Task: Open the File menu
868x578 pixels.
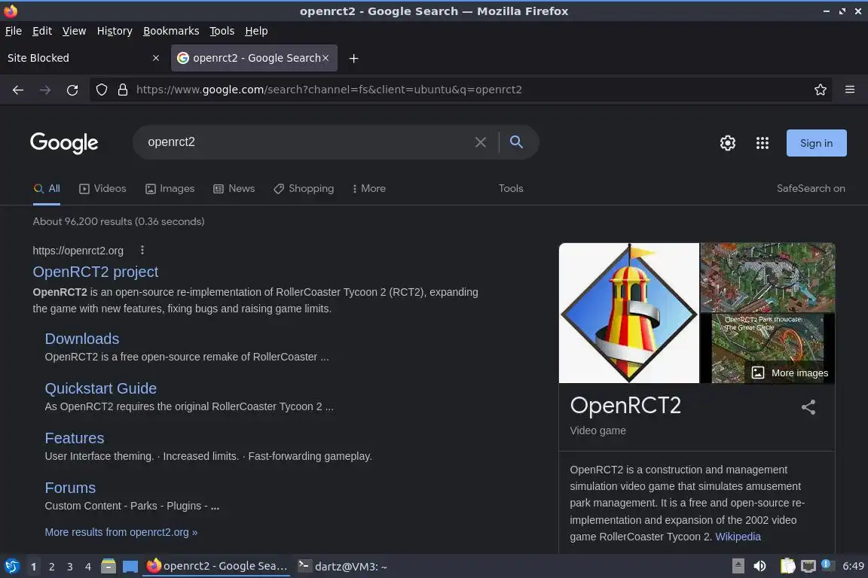Action: click(14, 31)
